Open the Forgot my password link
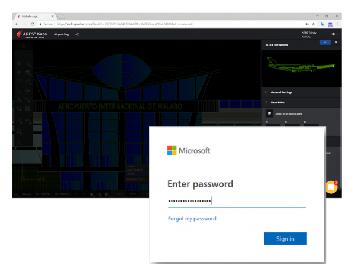The width and height of the screenshot is (355, 266). 192,219
